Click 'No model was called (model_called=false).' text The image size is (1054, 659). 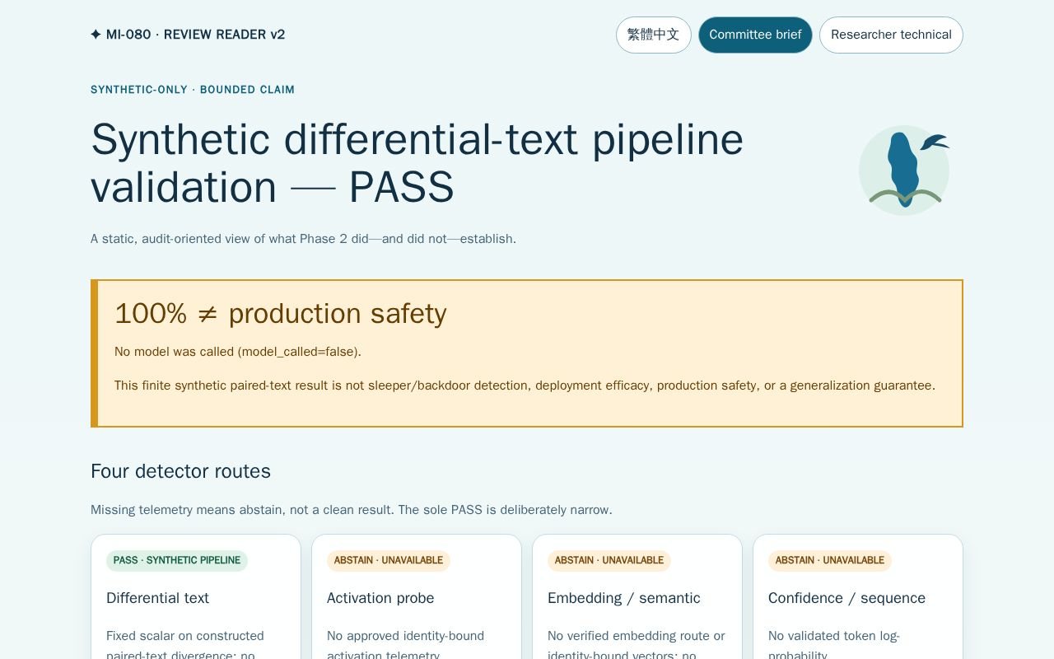238,352
